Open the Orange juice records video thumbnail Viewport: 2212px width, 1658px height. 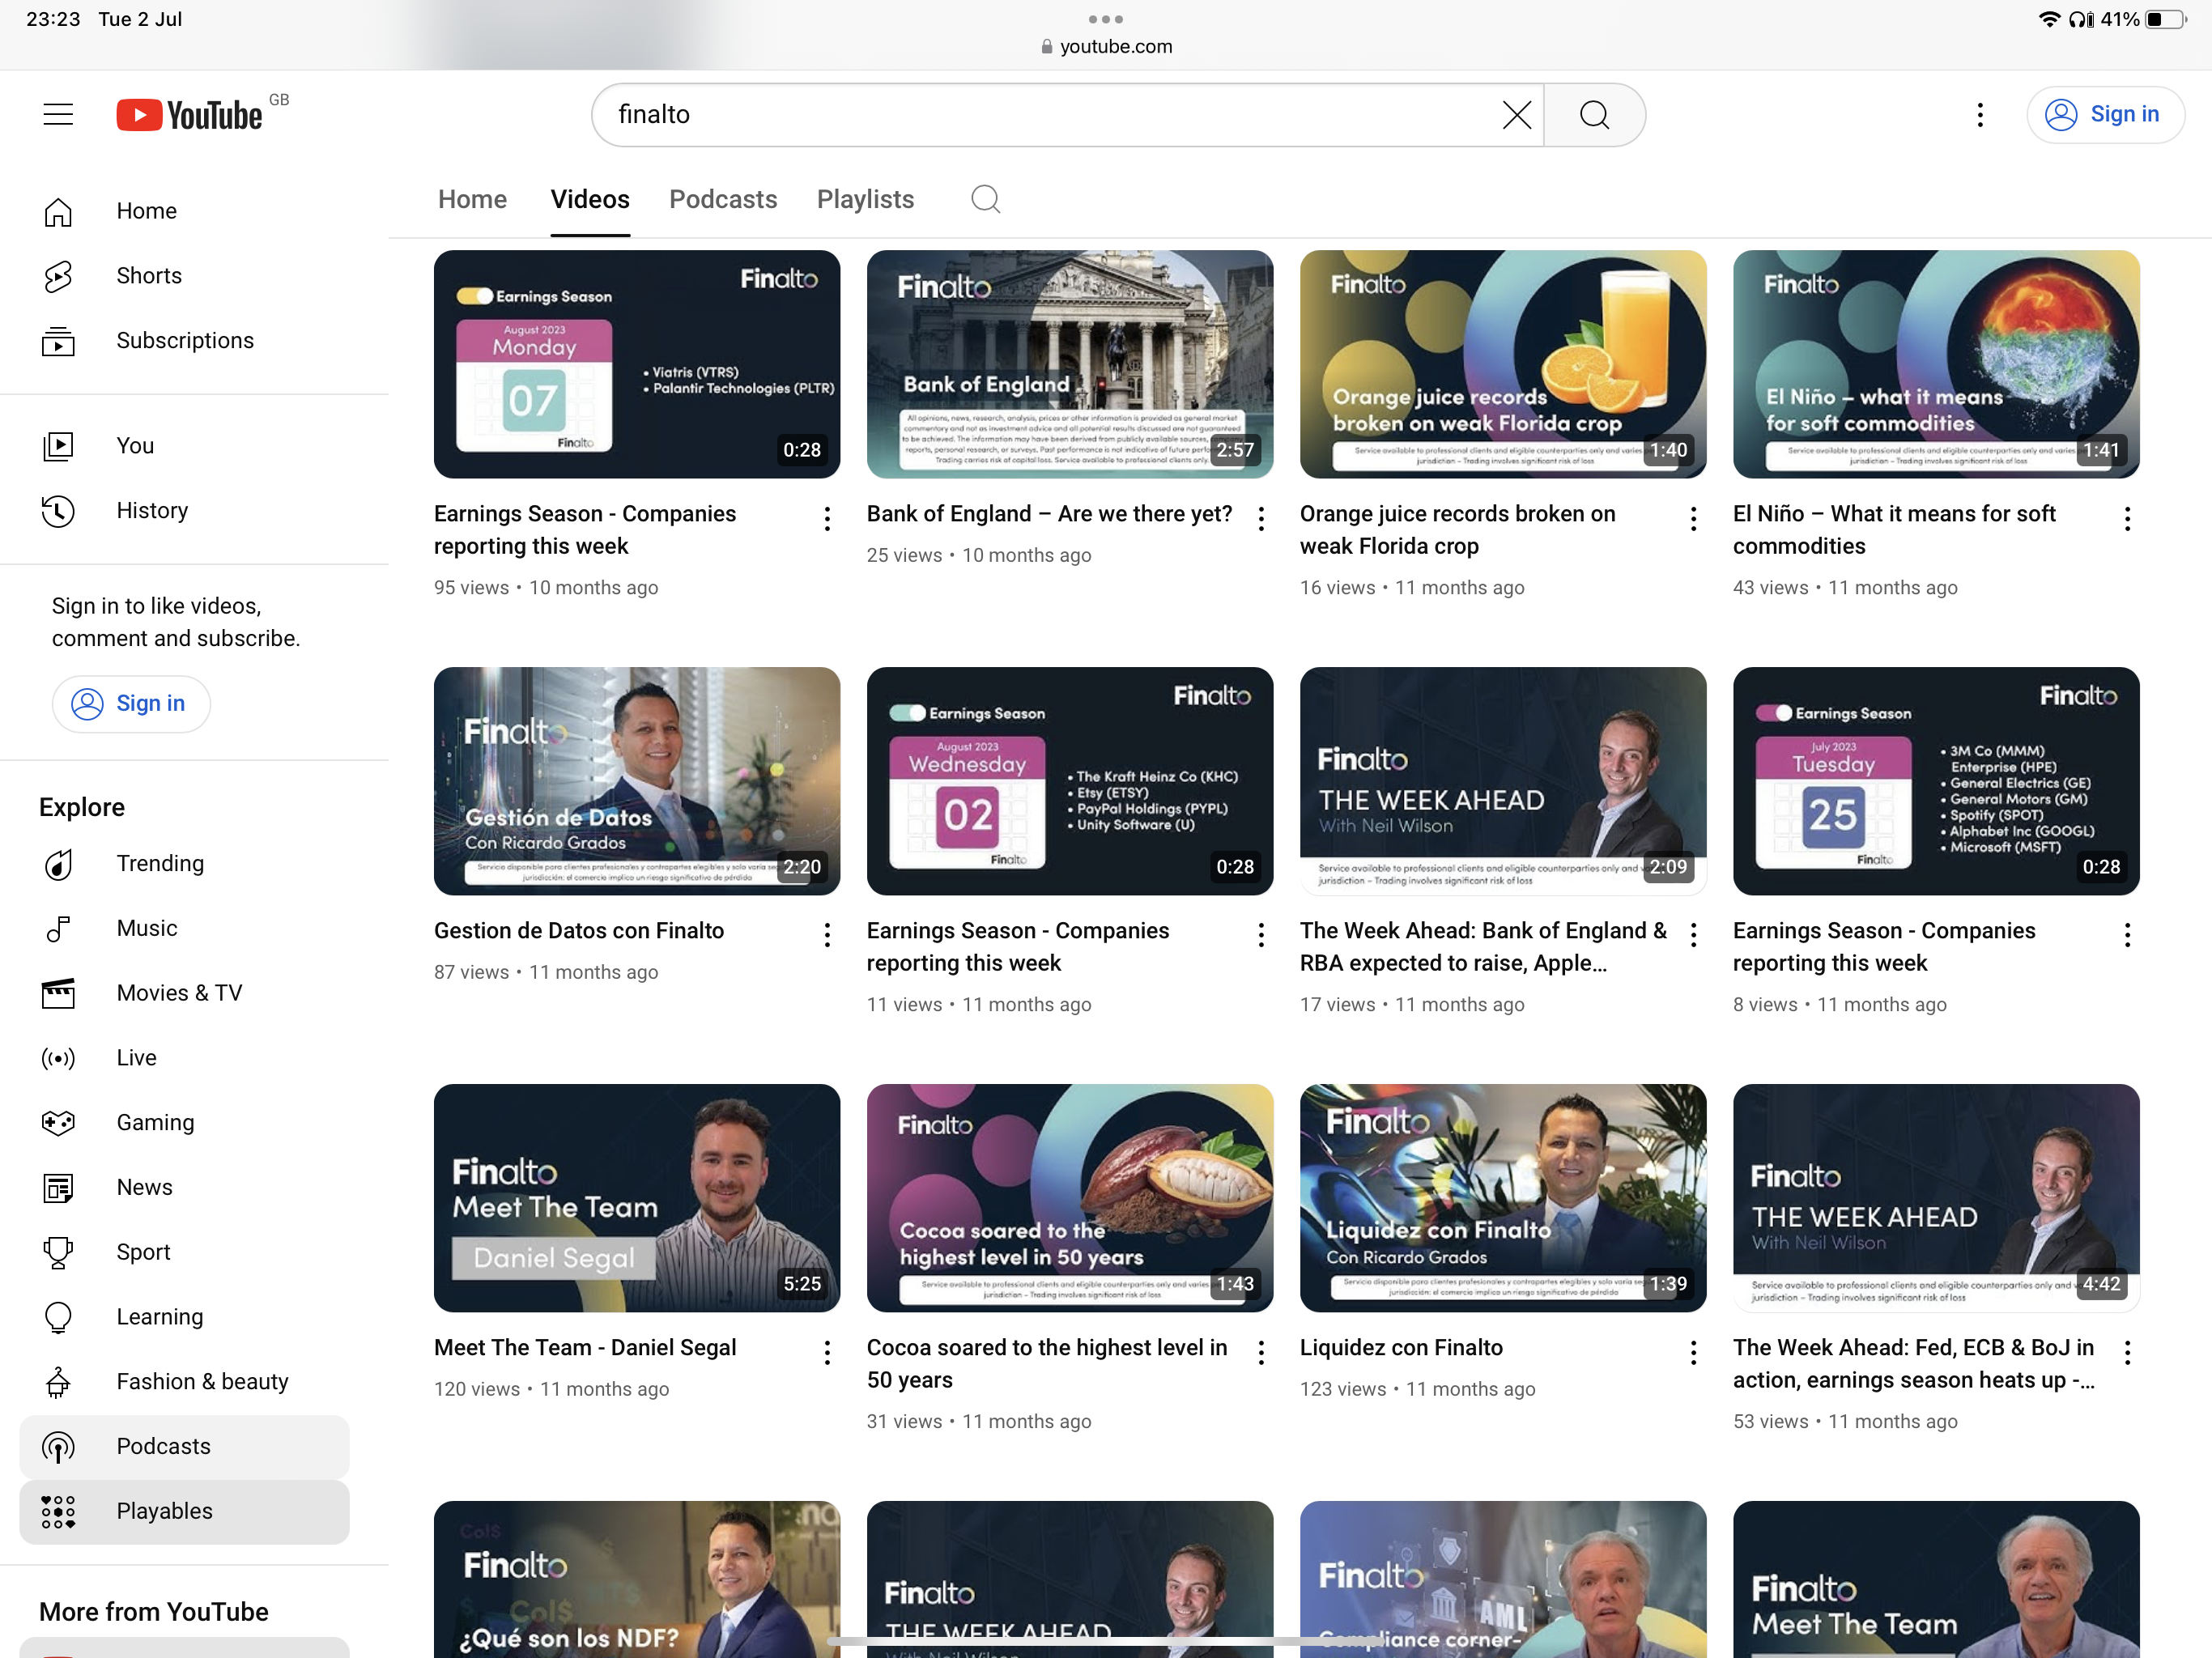(1502, 364)
